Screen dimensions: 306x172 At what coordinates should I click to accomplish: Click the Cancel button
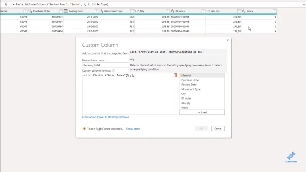(x=218, y=128)
